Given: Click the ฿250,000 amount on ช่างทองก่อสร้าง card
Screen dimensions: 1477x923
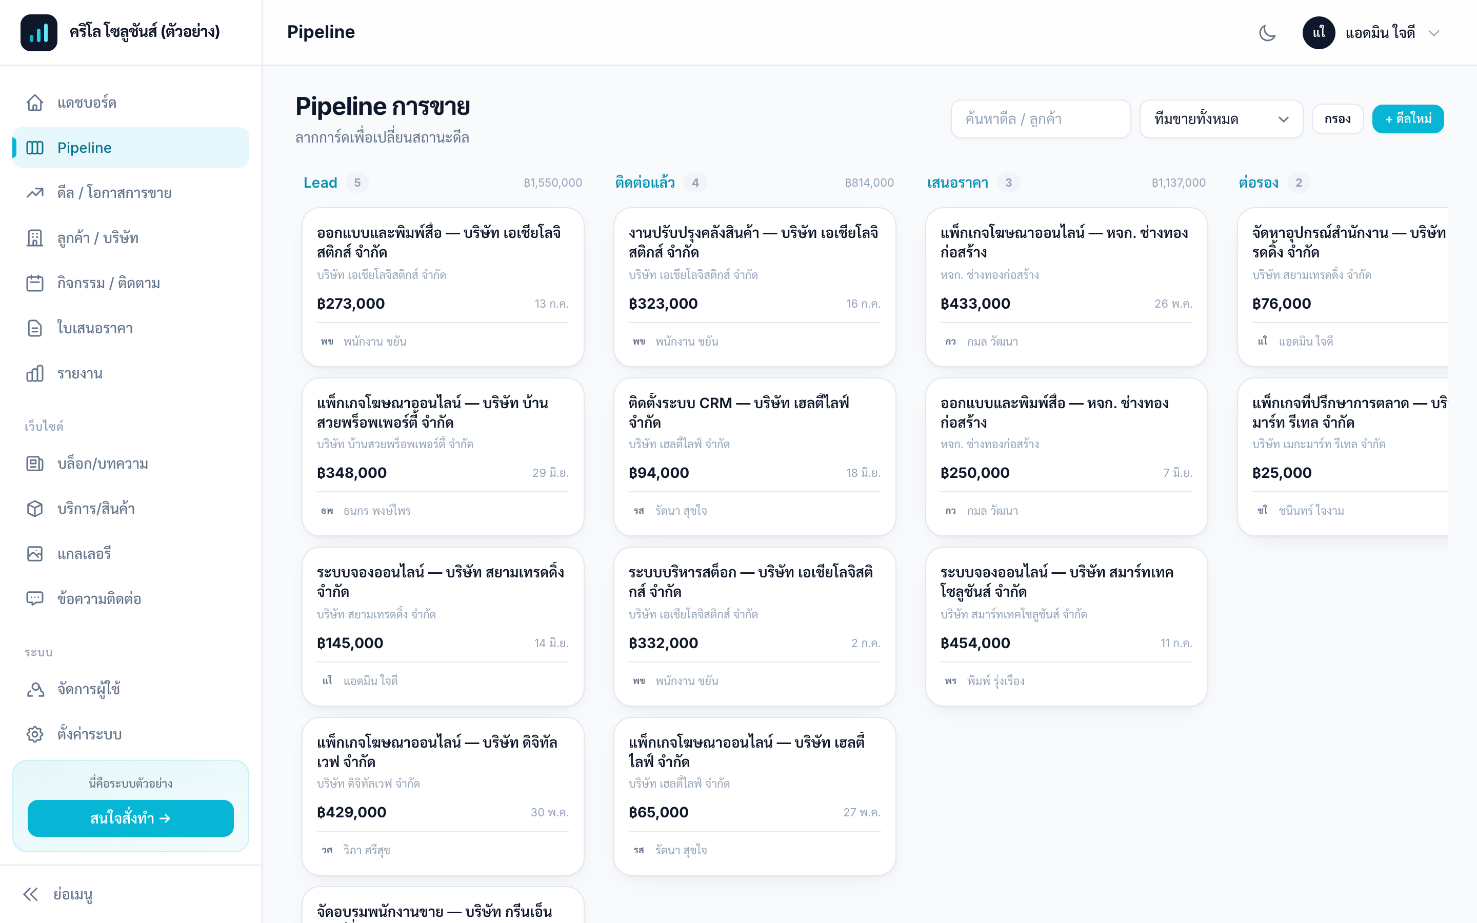Looking at the screenshot, I should click(975, 472).
